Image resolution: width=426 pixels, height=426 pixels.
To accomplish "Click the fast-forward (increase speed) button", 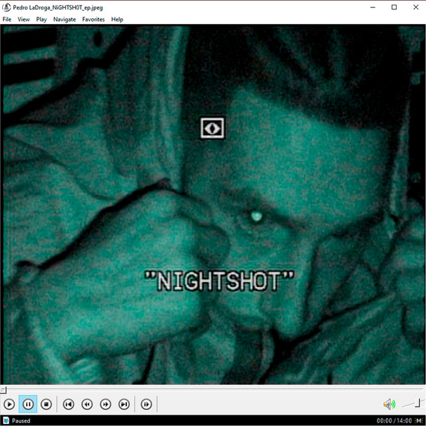I will [x=105, y=404].
